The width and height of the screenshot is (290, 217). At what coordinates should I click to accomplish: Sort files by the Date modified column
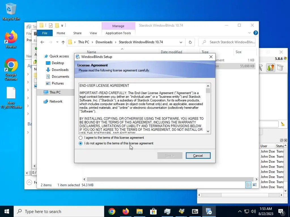pos(179,52)
